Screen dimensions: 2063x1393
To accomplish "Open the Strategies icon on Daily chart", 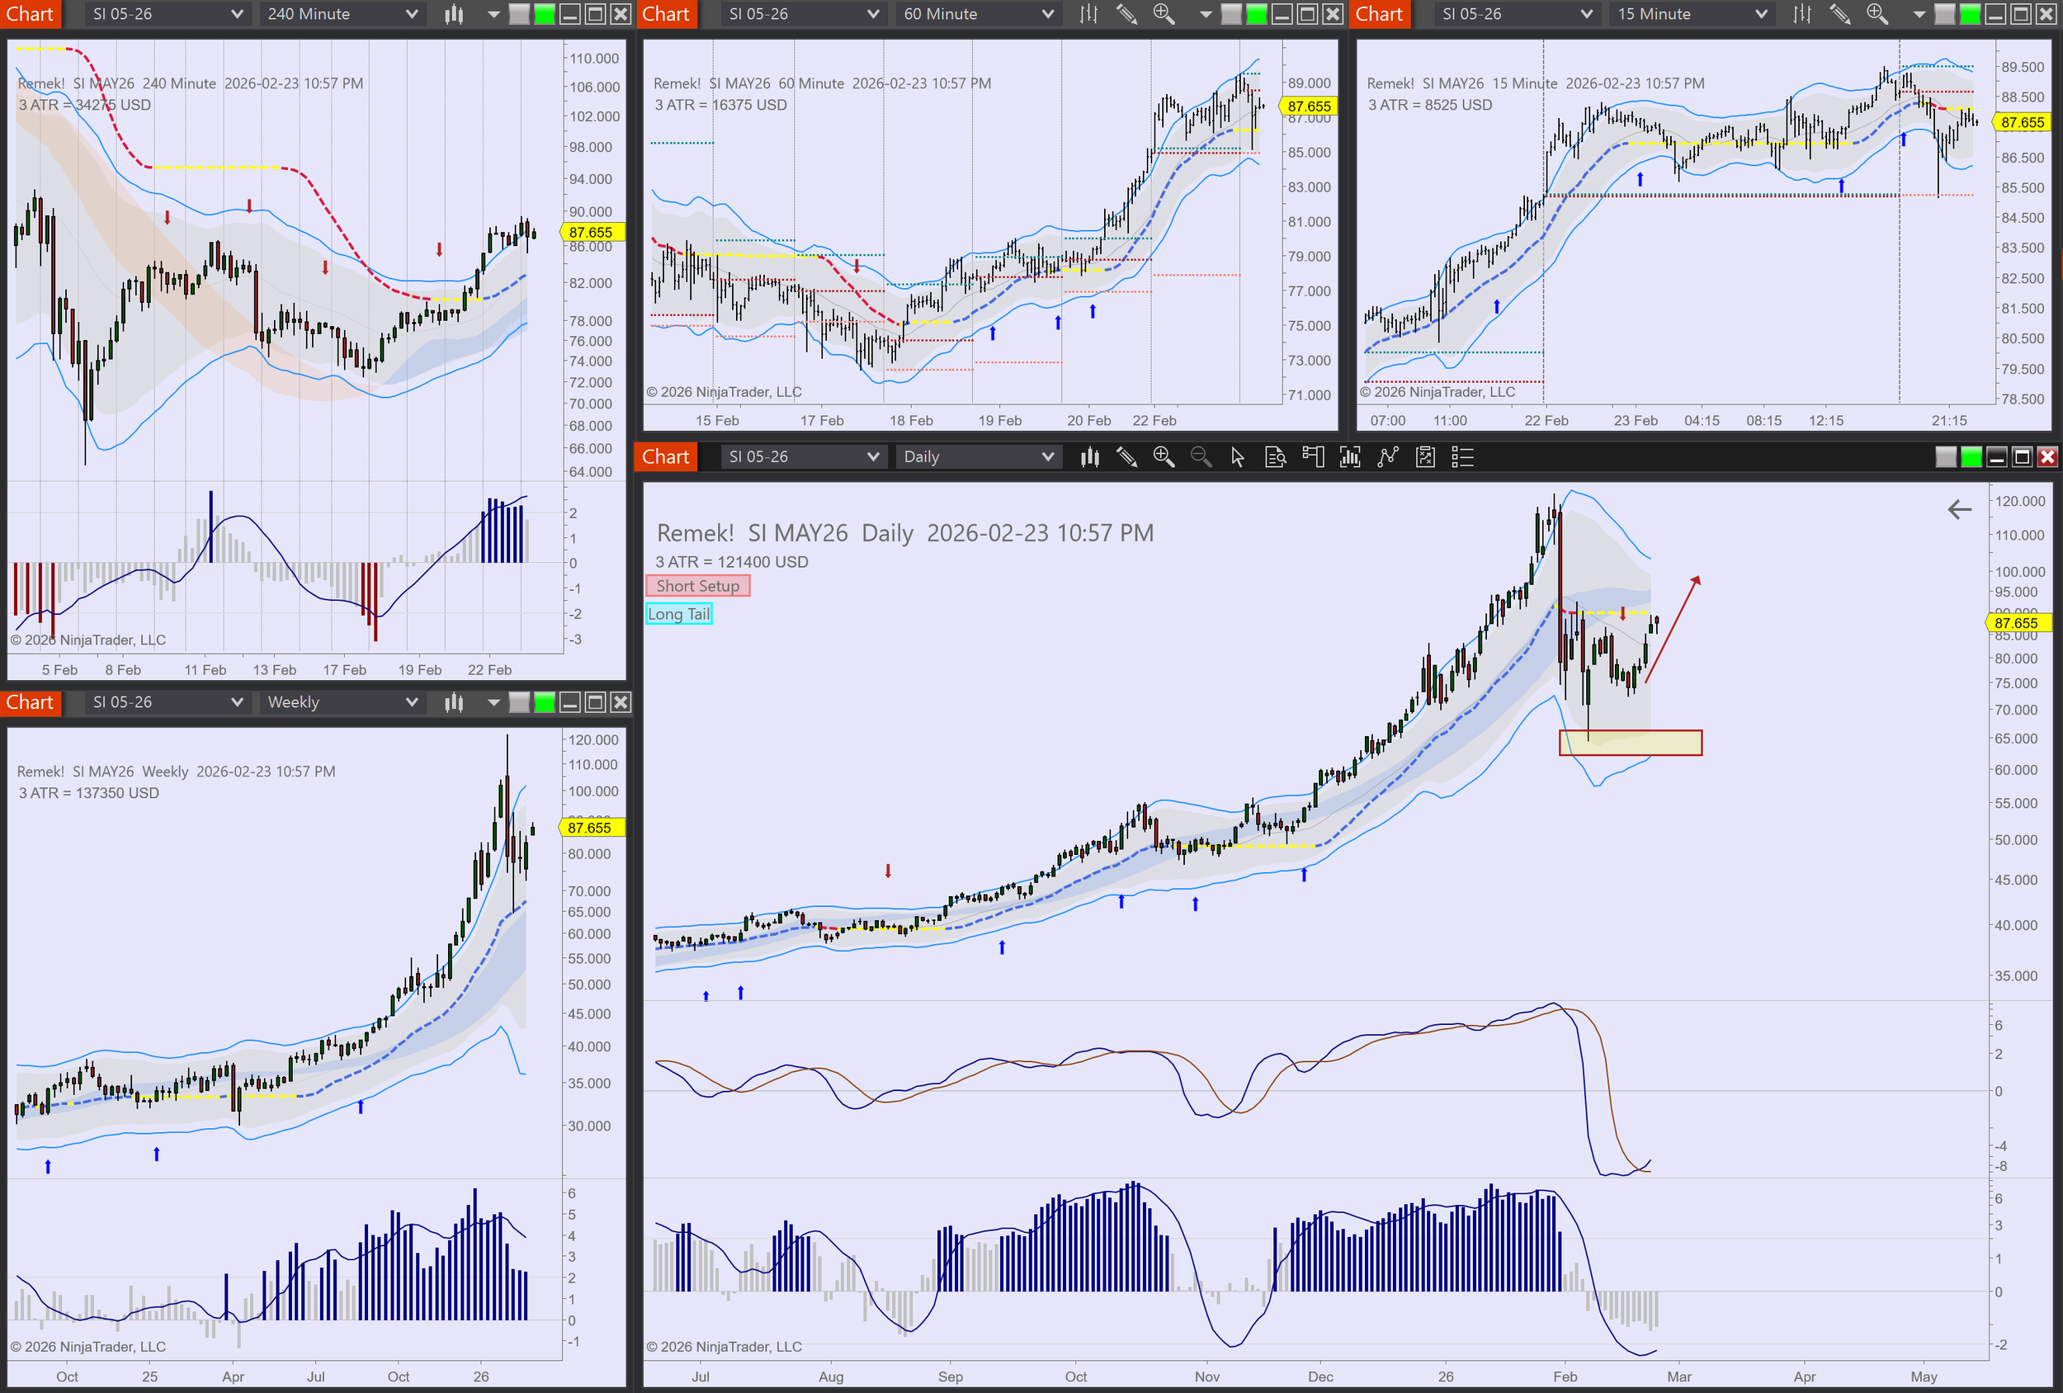I will [x=1425, y=457].
